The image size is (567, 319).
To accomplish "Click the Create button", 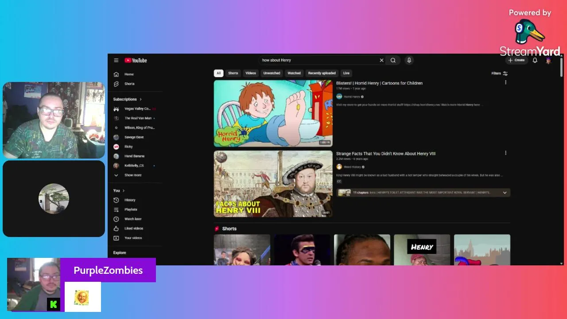I will (x=517, y=60).
